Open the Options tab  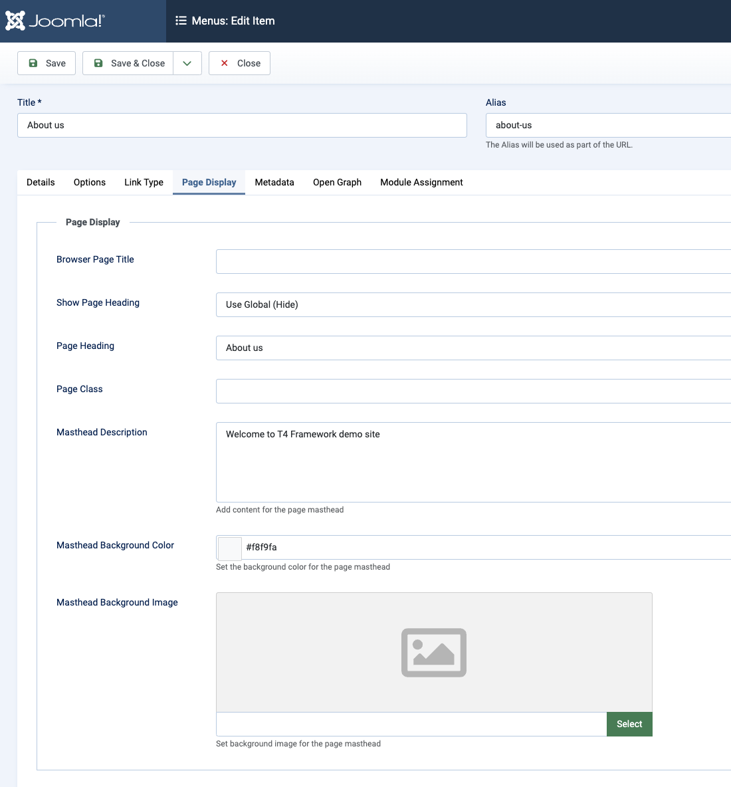pos(90,182)
